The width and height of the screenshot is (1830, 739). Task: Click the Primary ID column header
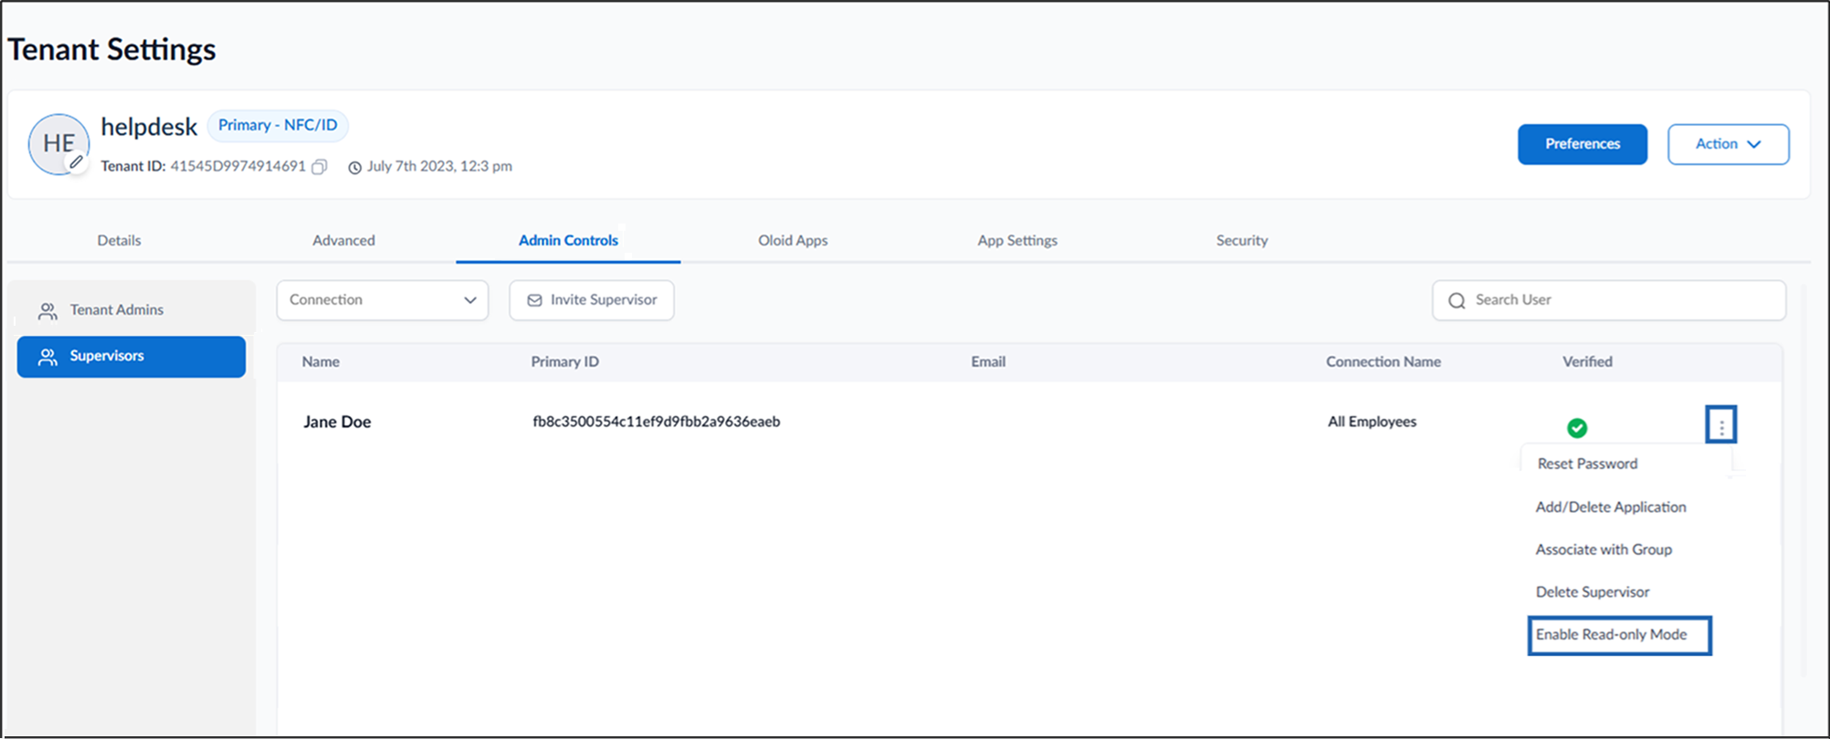tap(565, 362)
